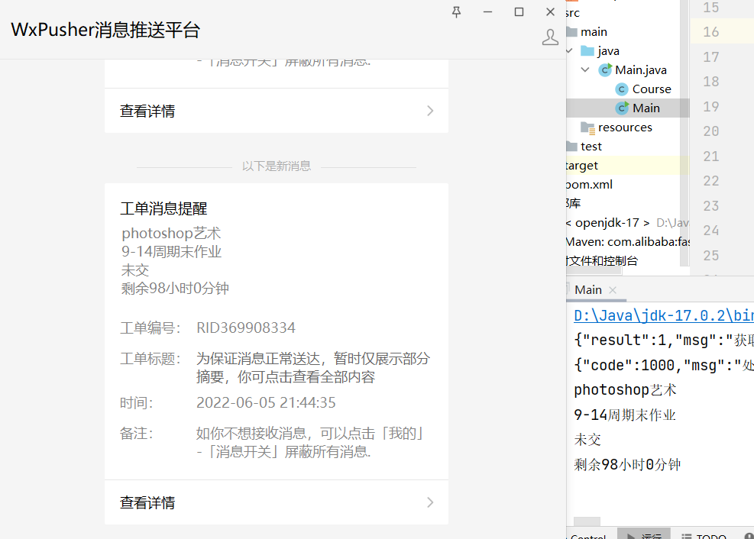This screenshot has width=754, height=539.
Task: Open 查看详情 of the earlier message above
Action: (277, 111)
